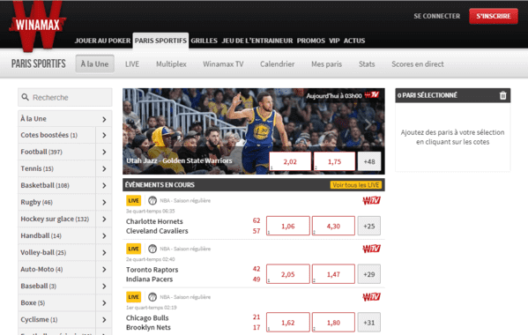Click Voir tous les LIVE button
Viewport: 528px width, 335px height.
coord(356,185)
